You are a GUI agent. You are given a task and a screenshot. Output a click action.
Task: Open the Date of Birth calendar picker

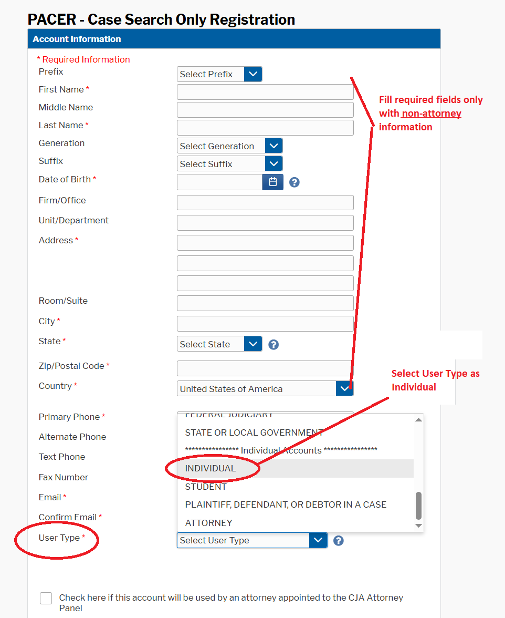[x=273, y=182]
